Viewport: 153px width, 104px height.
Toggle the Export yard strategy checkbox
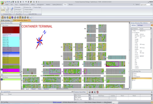tap(132, 73)
